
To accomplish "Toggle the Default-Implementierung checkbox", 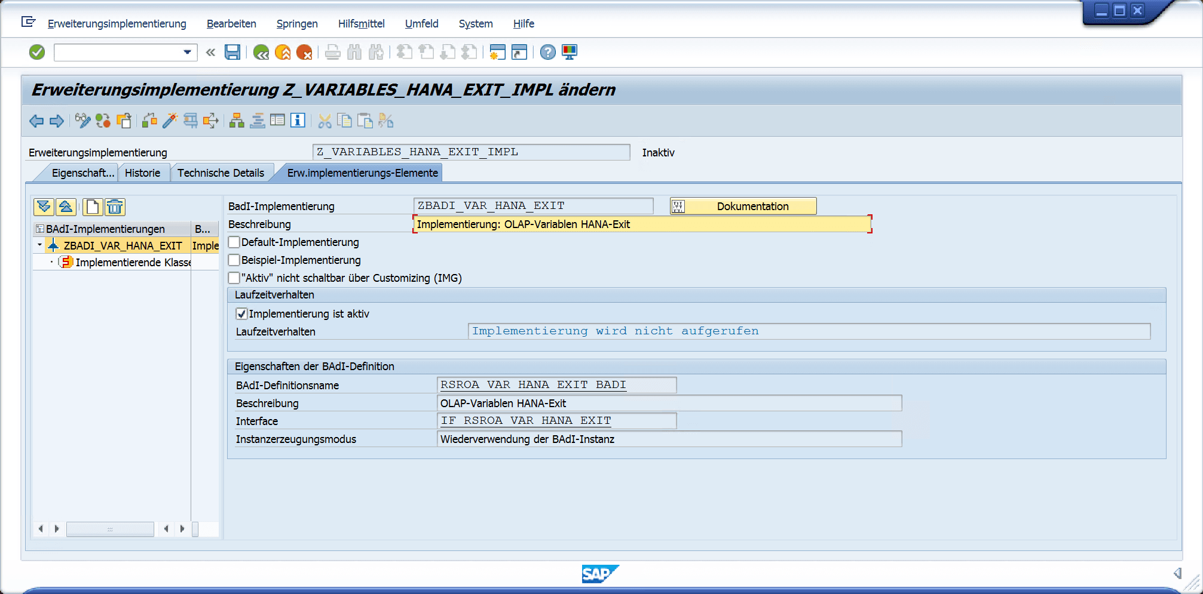I will pos(234,242).
